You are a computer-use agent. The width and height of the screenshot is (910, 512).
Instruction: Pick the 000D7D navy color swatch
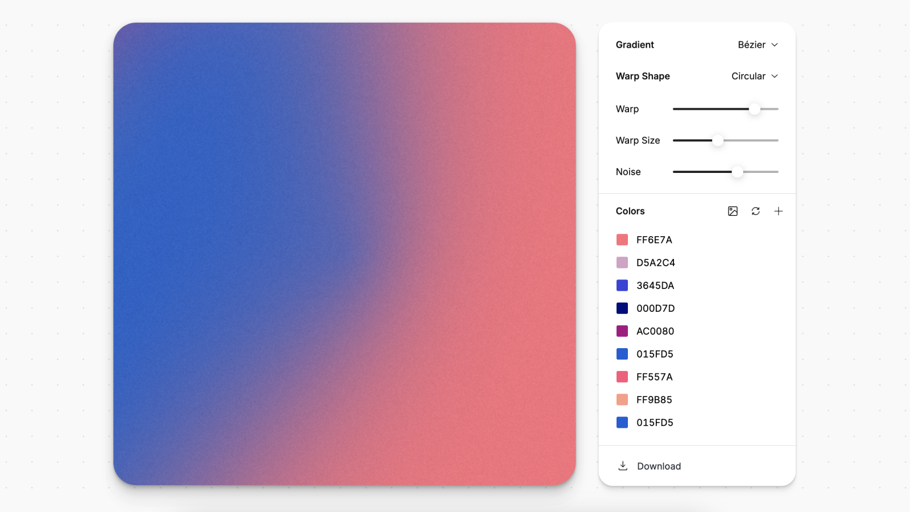pyautogui.click(x=622, y=308)
